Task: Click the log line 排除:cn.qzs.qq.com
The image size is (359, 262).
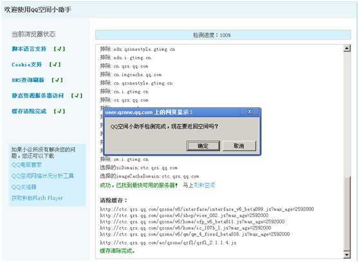Action: 124,66
